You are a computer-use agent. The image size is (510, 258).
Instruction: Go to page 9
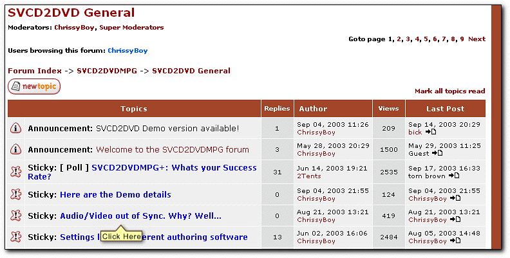(x=462, y=39)
